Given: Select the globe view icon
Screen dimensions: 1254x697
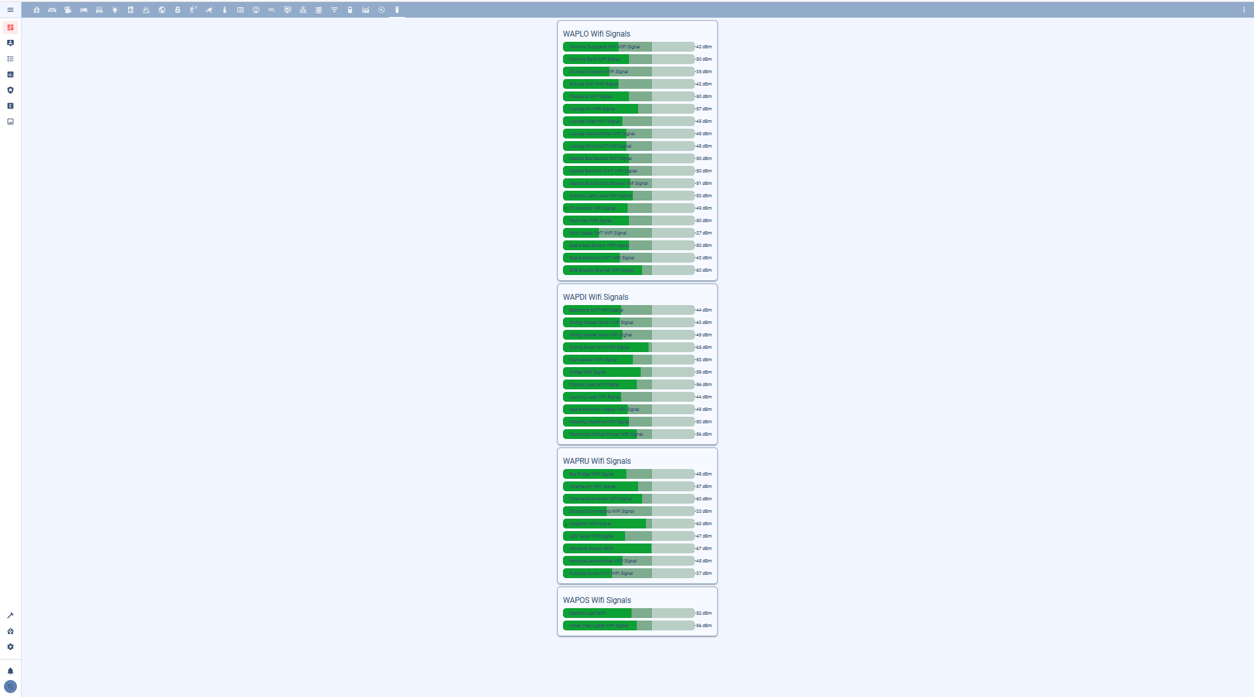Looking at the screenshot, I should pos(162,10).
